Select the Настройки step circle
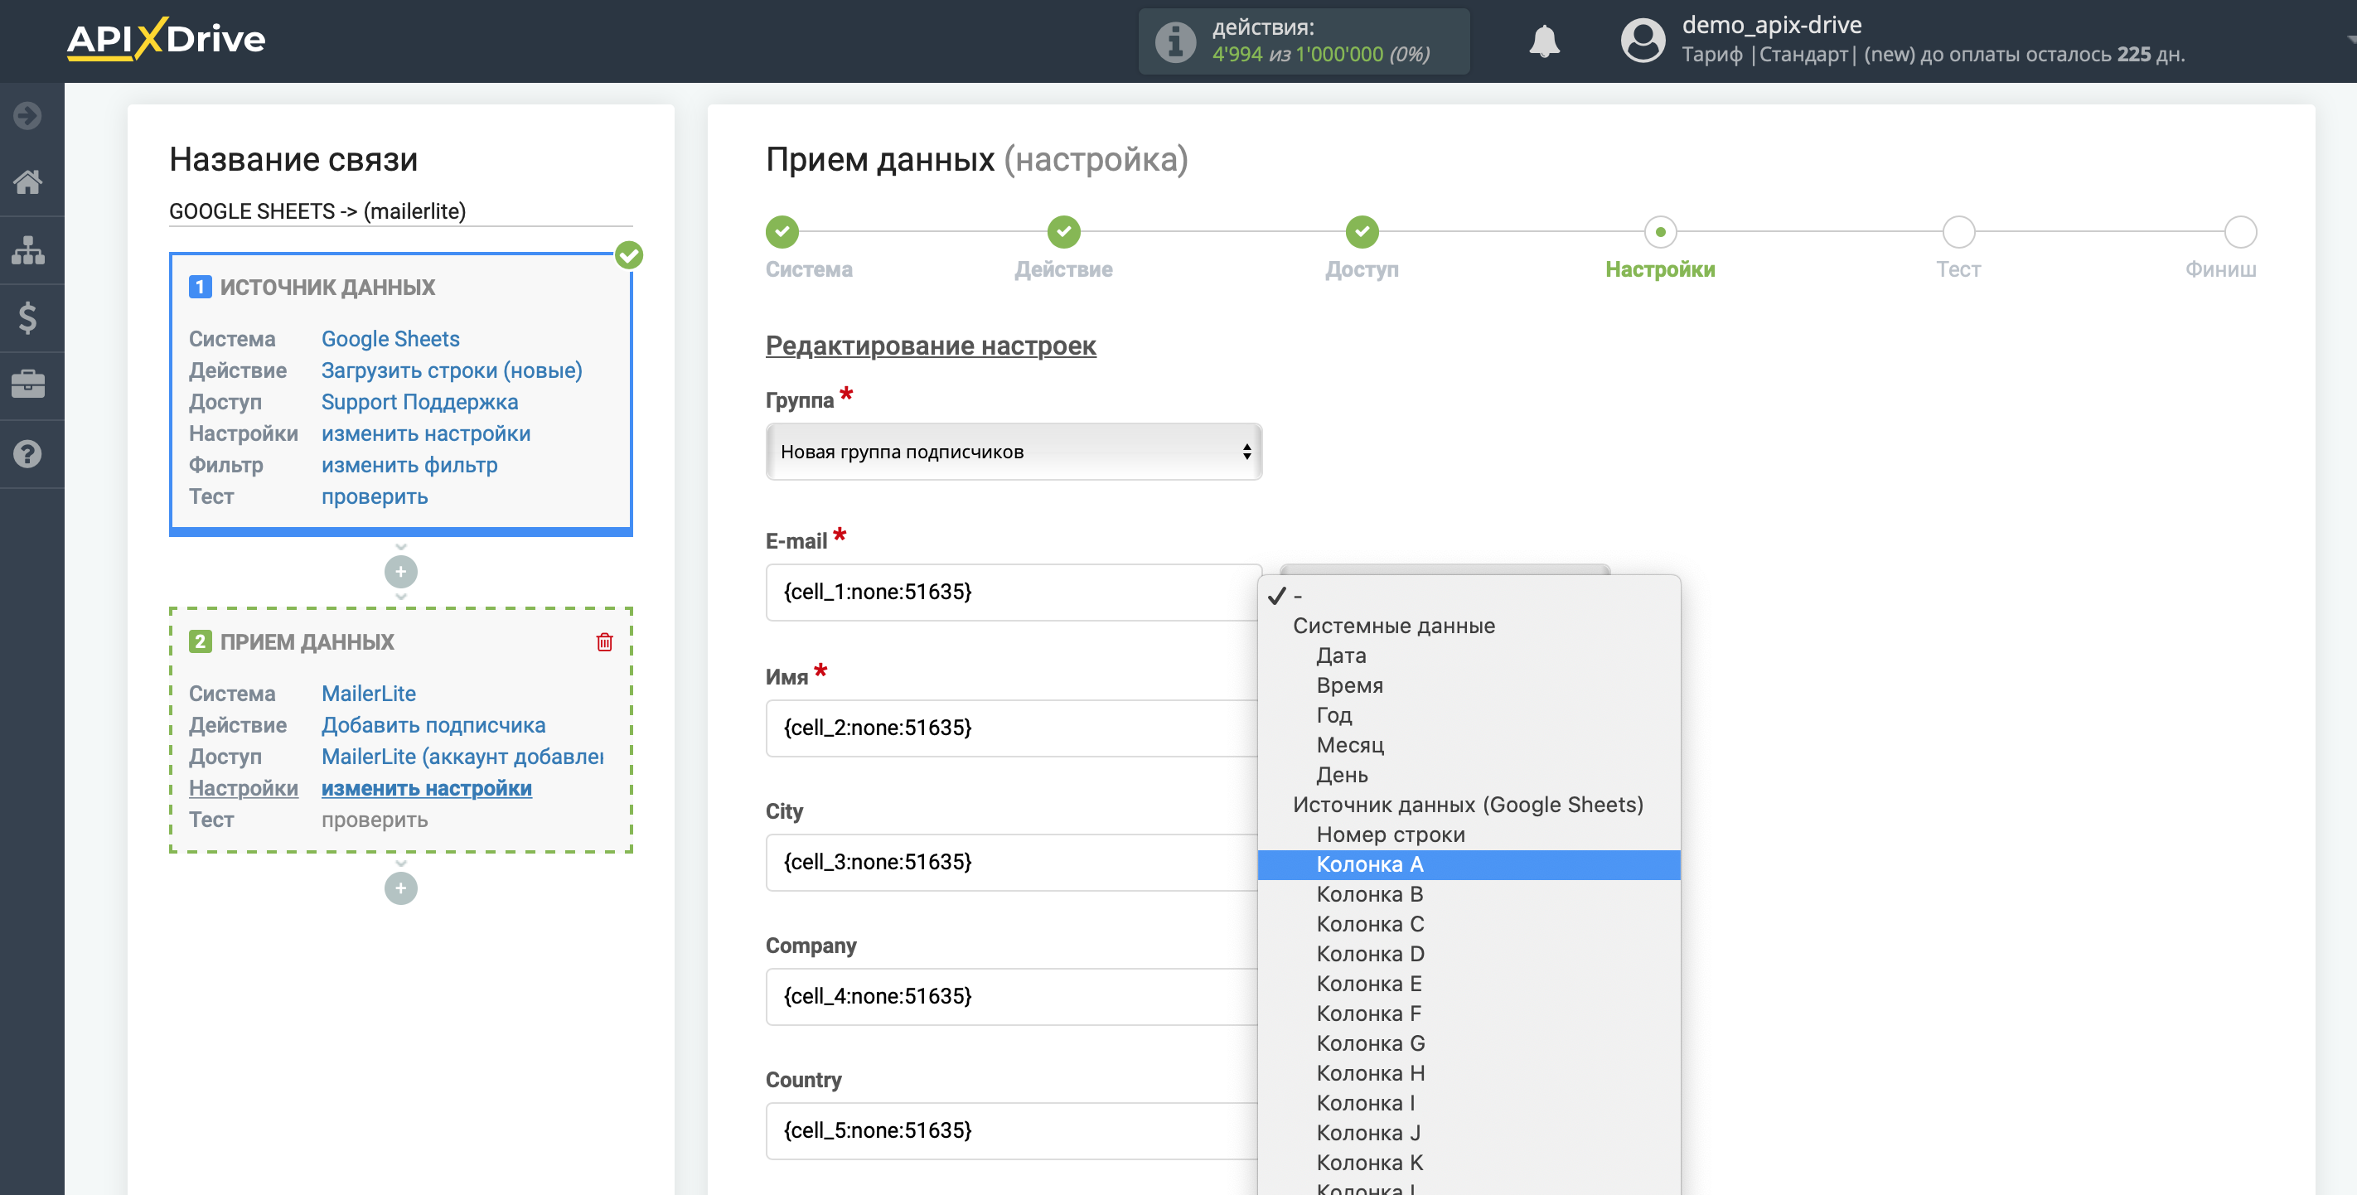 coord(1661,232)
